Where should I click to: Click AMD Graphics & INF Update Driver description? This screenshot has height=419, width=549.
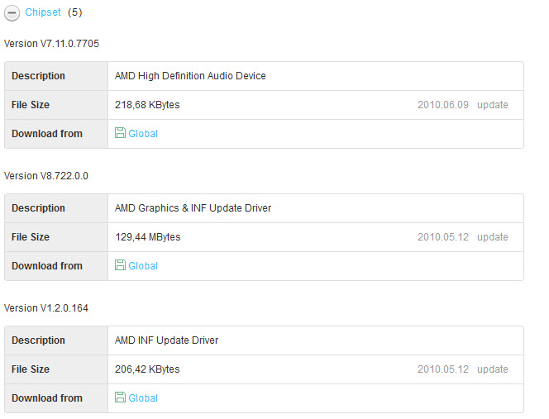[193, 208]
